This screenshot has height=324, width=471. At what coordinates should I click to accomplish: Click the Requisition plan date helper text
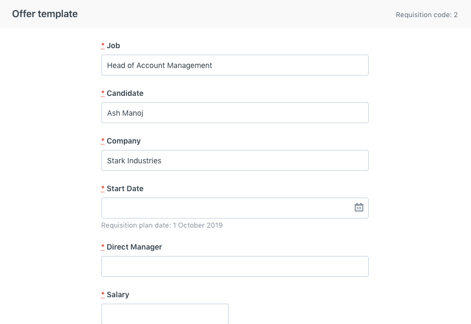[162, 225]
